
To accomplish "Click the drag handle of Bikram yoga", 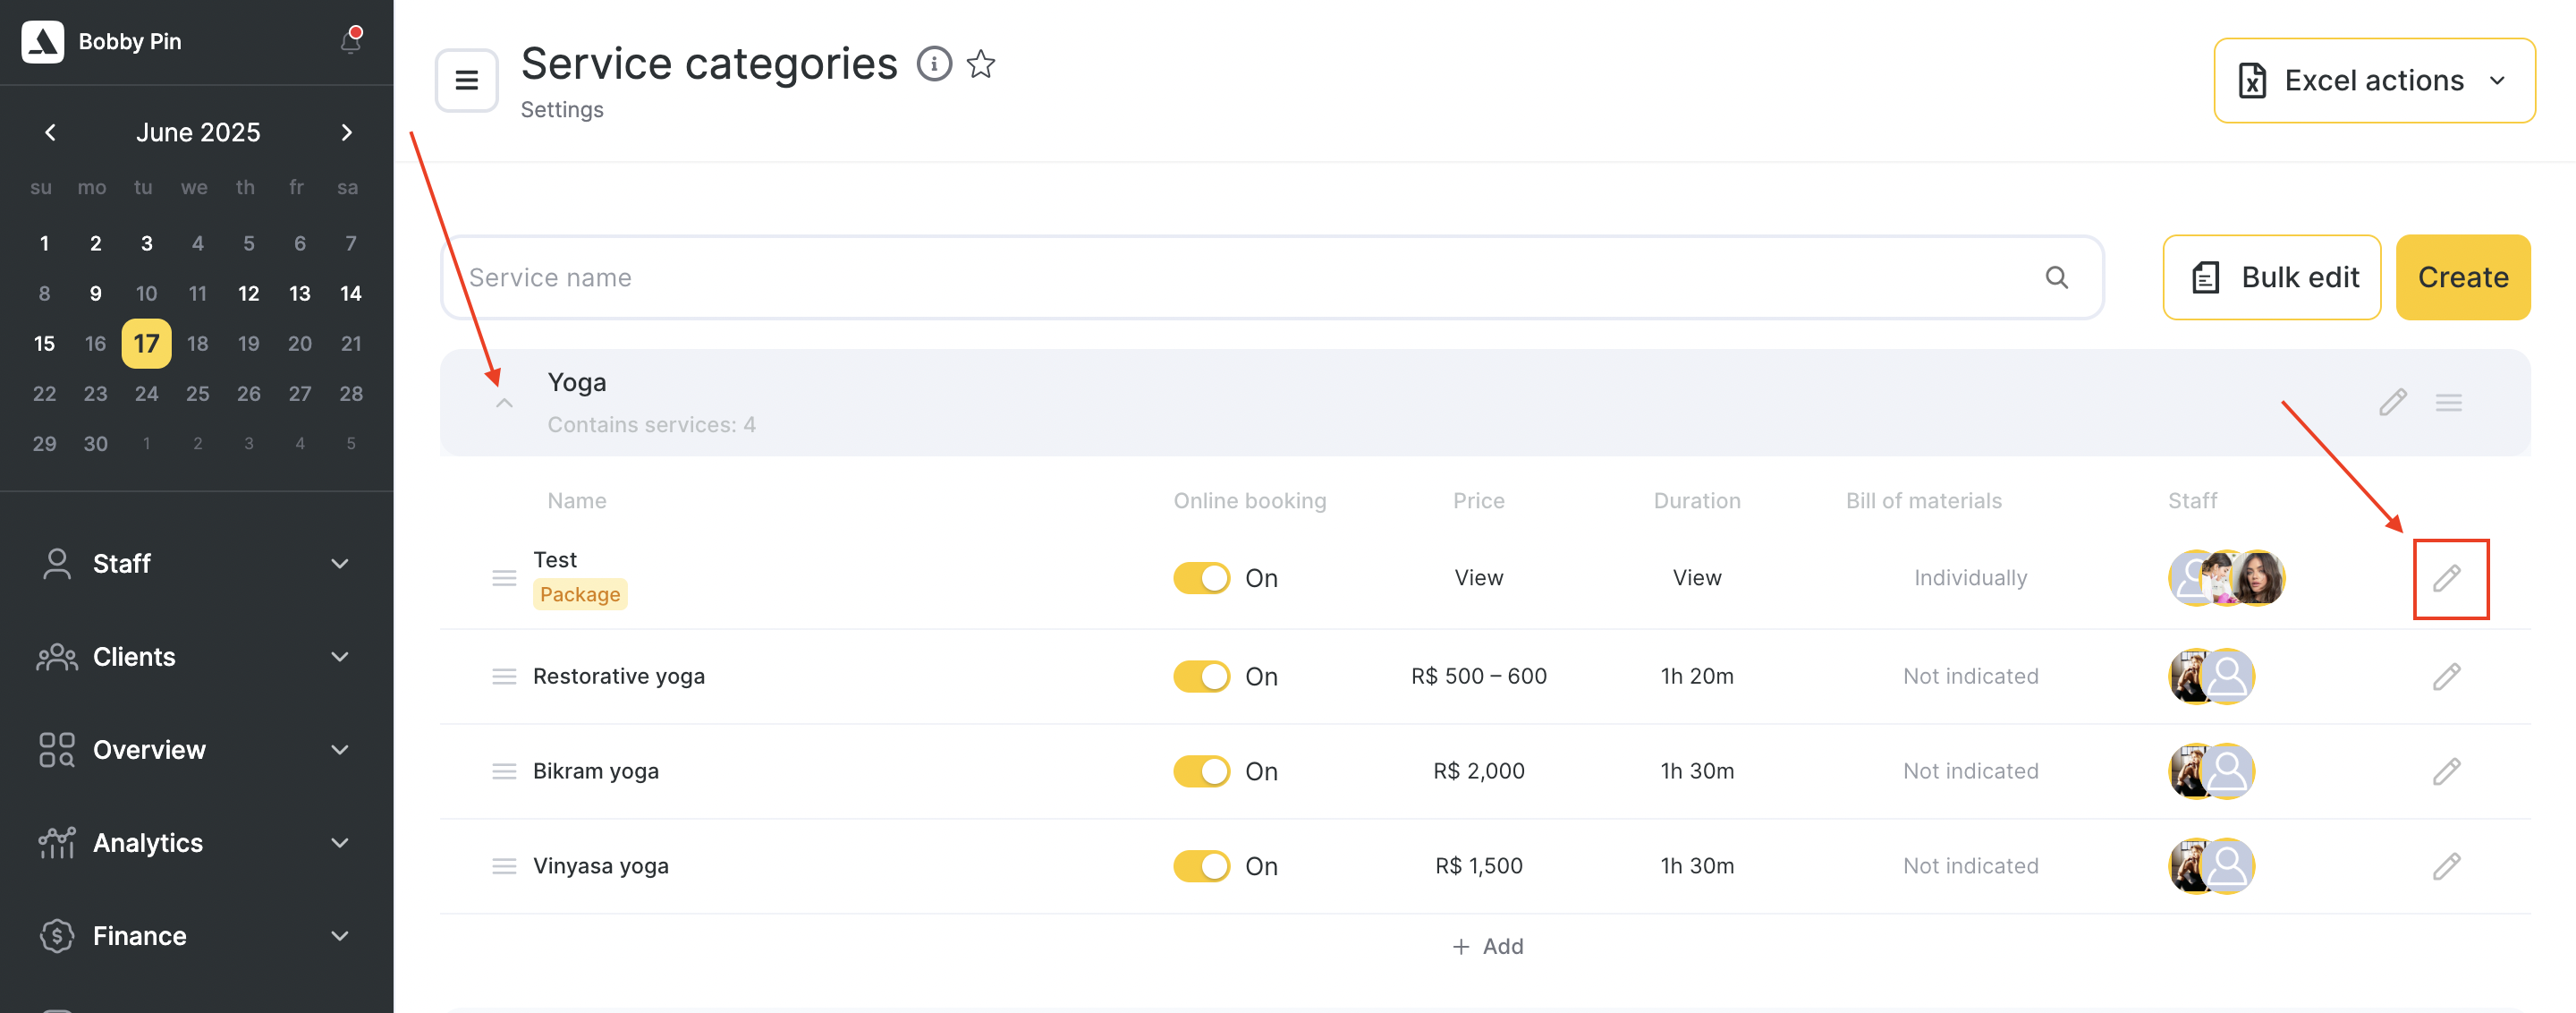I will (504, 771).
